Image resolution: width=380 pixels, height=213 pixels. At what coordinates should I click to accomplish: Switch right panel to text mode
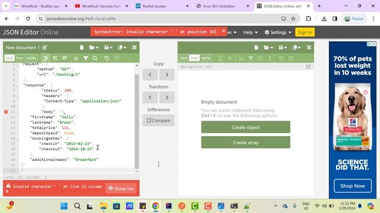(x=184, y=58)
